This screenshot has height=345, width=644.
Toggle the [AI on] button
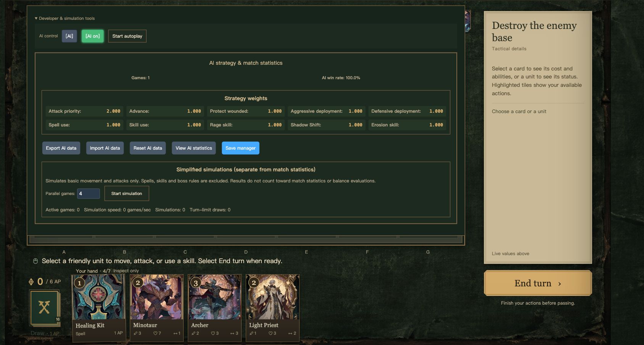[x=93, y=36]
